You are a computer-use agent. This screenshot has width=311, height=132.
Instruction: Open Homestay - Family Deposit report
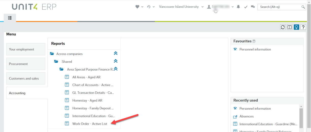tap(93, 108)
